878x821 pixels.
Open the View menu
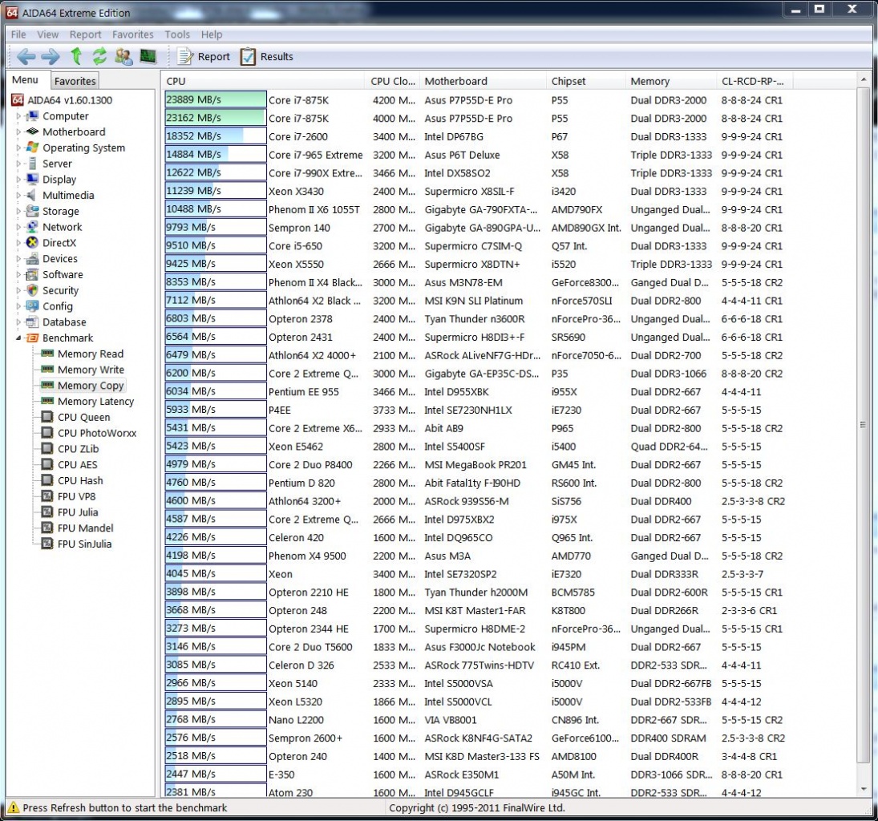(47, 34)
